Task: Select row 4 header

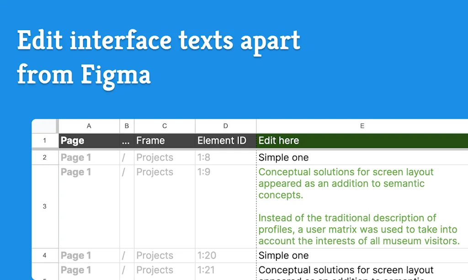Action: pyautogui.click(x=44, y=255)
